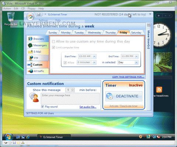Click the sidebar add gadget plus button
Viewport: 177px width, 147px height.
coord(159,16)
